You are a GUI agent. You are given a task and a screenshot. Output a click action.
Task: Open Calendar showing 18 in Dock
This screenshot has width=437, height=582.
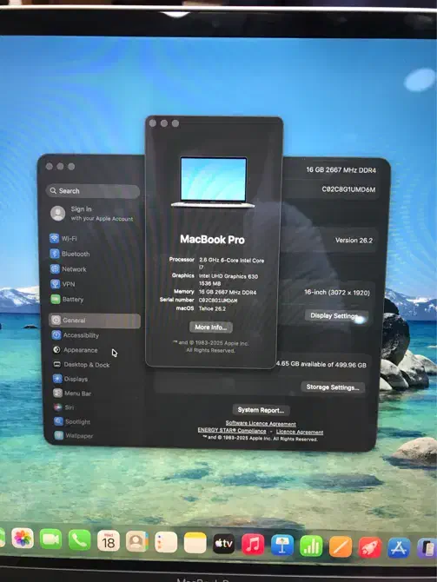(x=109, y=541)
